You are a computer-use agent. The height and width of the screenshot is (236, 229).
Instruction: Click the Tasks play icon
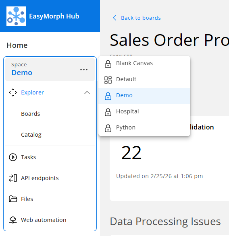[13, 157]
